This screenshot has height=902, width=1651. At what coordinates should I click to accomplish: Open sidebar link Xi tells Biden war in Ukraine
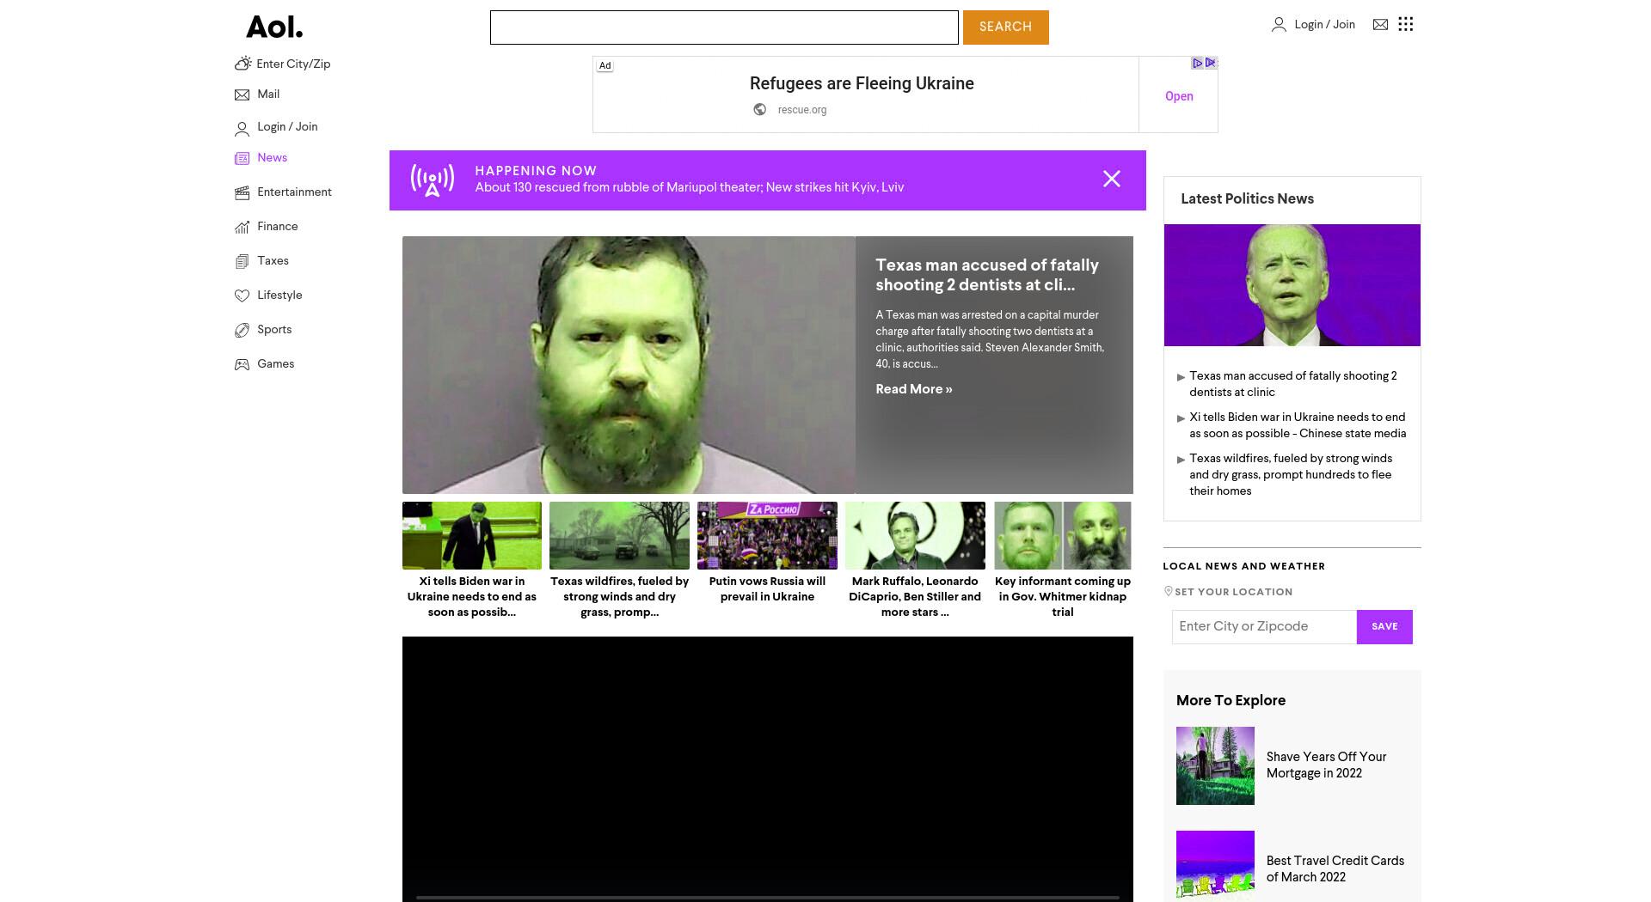pyautogui.click(x=1298, y=425)
